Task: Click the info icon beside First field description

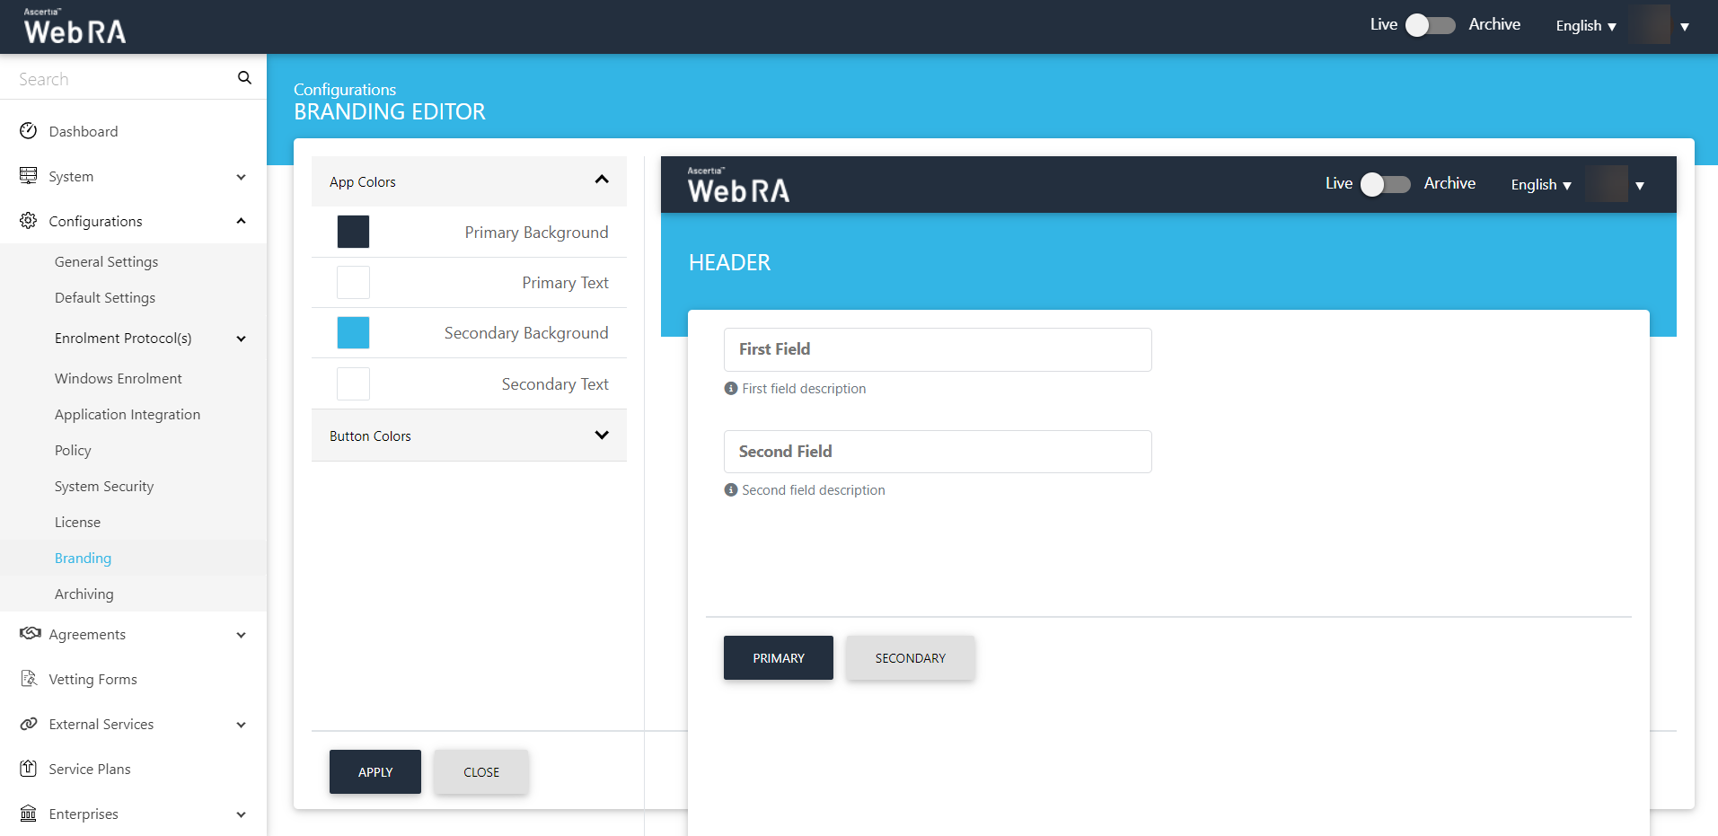Action: (731, 389)
